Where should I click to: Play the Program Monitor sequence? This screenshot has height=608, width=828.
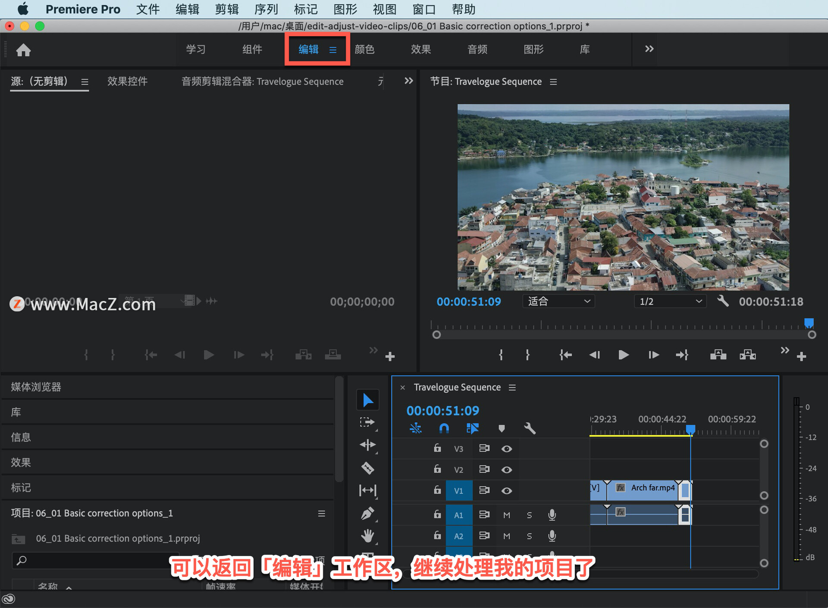click(623, 355)
